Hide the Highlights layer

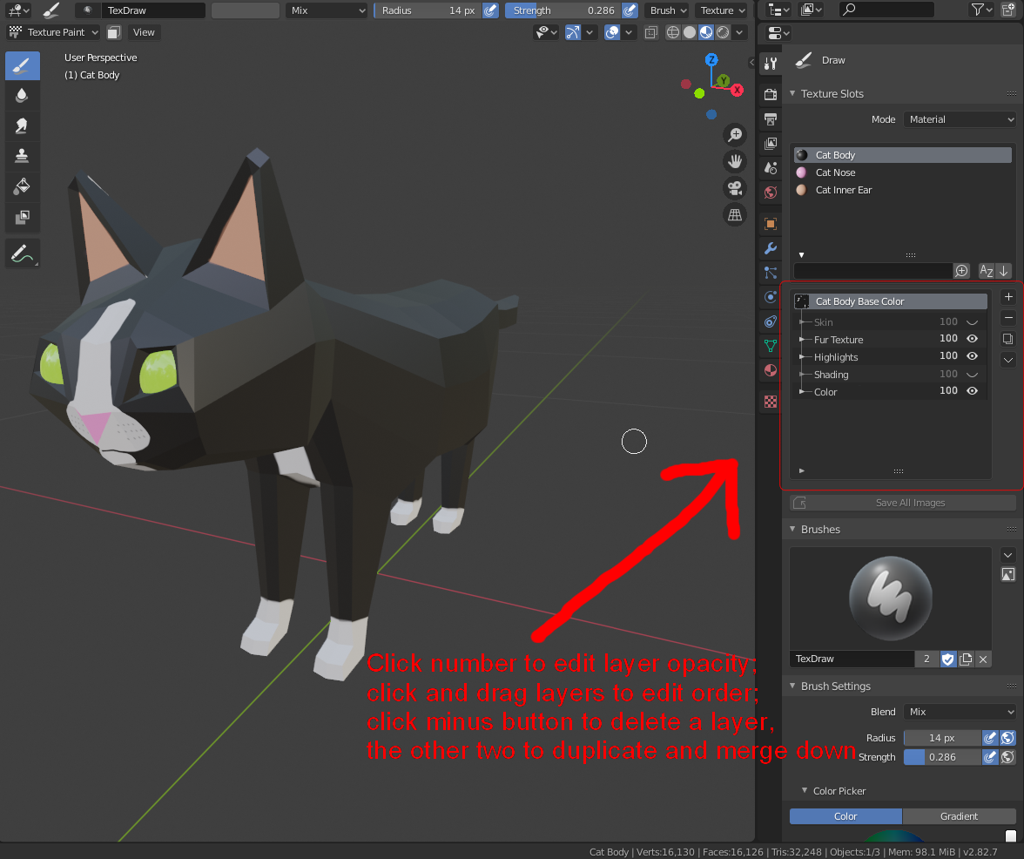(x=972, y=356)
